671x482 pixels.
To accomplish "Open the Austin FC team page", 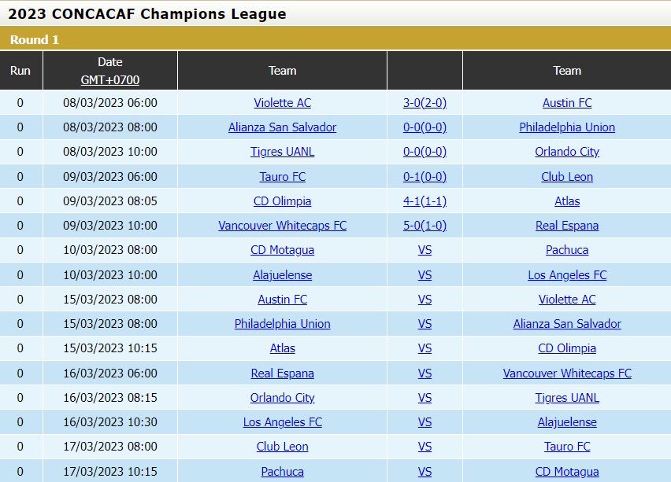I will click(567, 103).
